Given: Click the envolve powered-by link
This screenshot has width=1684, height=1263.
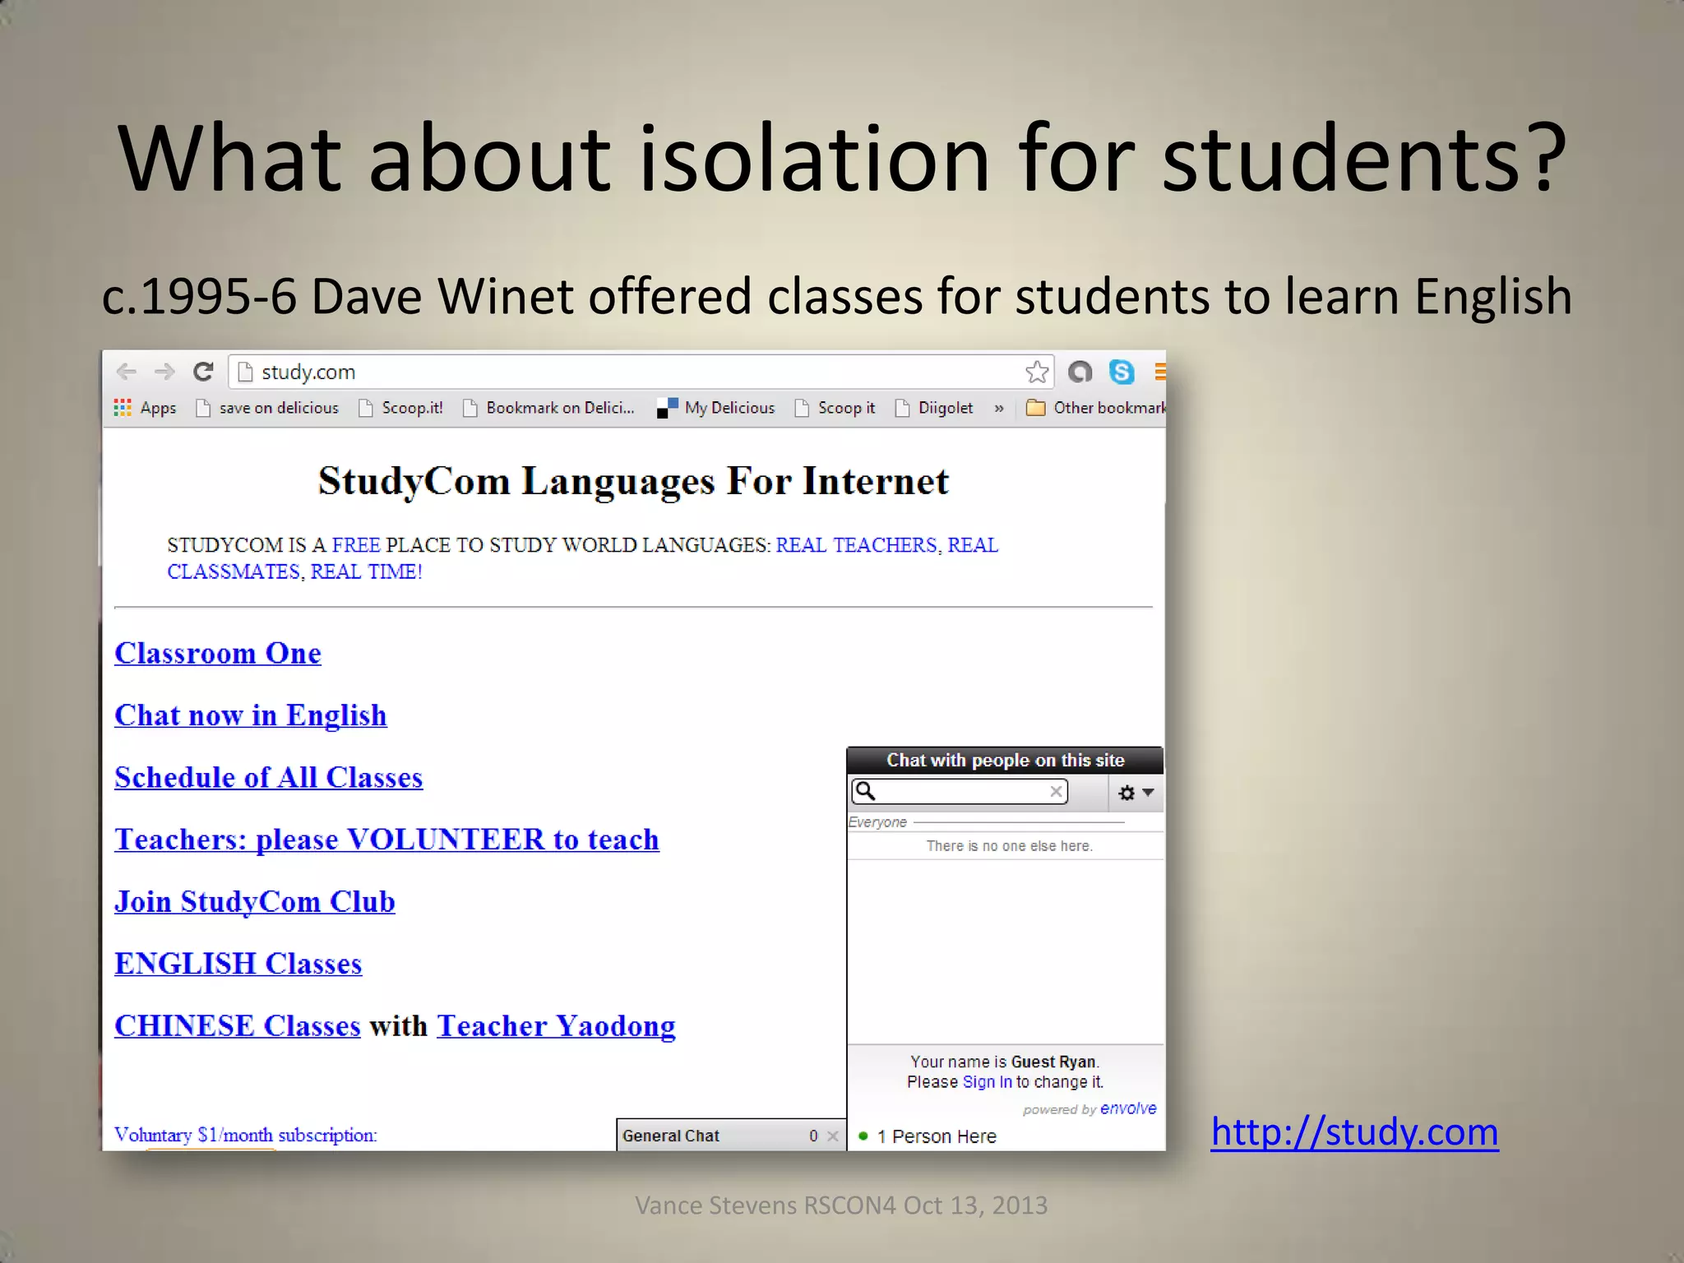Looking at the screenshot, I should pyautogui.click(x=1128, y=1108).
